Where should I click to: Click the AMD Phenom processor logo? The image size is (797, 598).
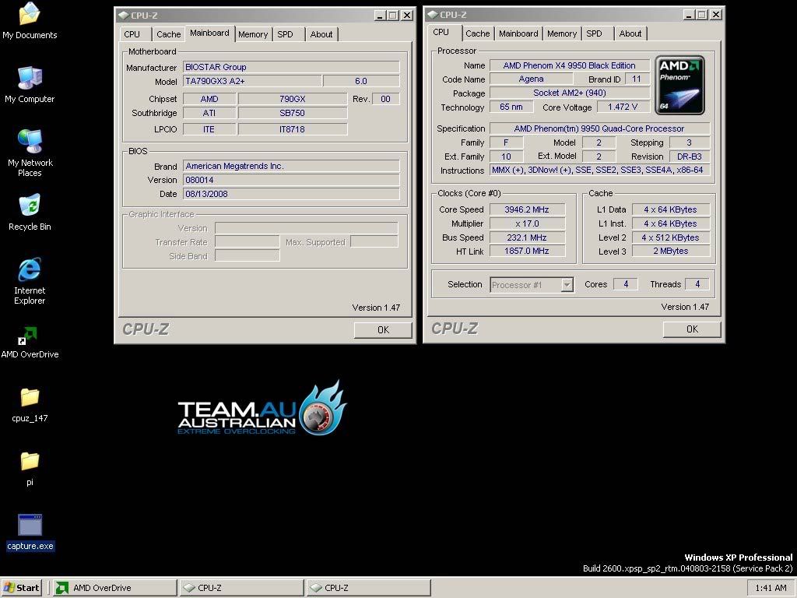pyautogui.click(x=679, y=86)
